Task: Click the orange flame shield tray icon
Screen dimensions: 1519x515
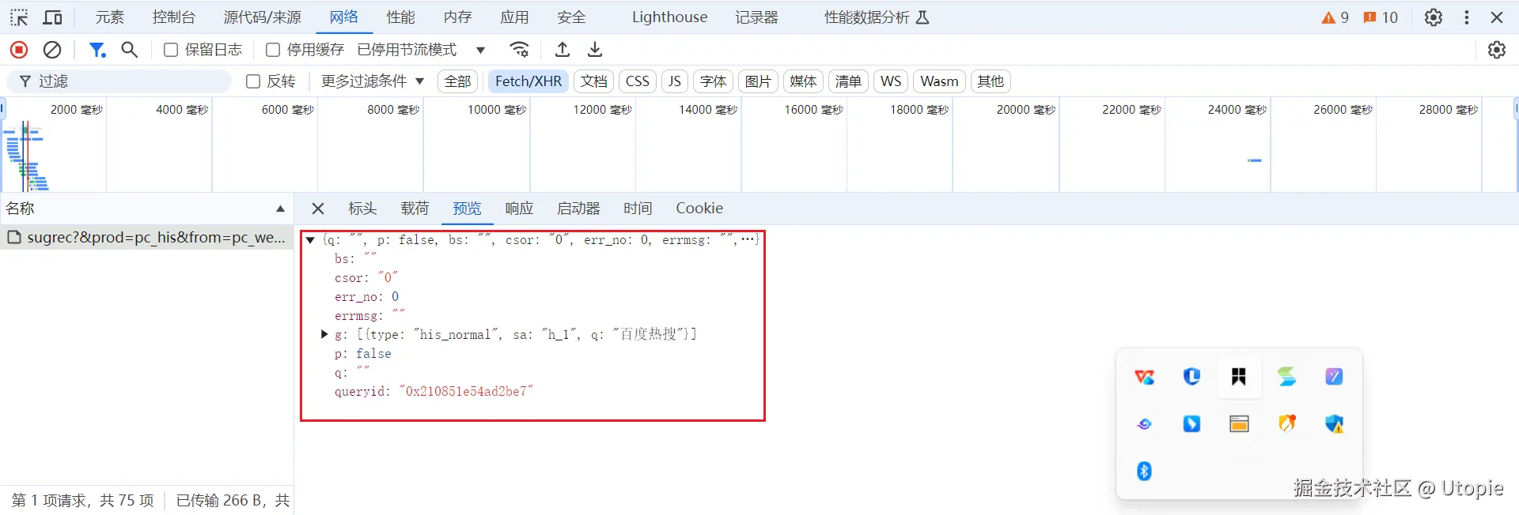Action: [1287, 424]
